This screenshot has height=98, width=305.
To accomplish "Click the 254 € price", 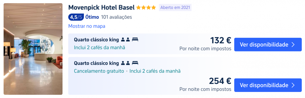I will [x=220, y=81].
